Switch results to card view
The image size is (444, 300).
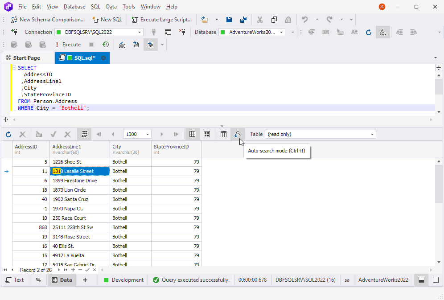tap(207, 134)
